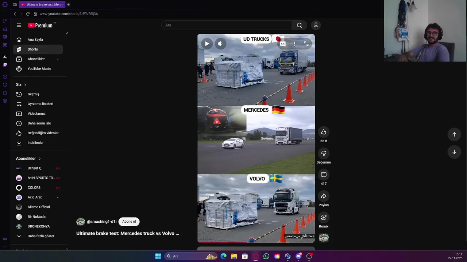Expand the Abonelikler subscriptions header

click(28, 159)
